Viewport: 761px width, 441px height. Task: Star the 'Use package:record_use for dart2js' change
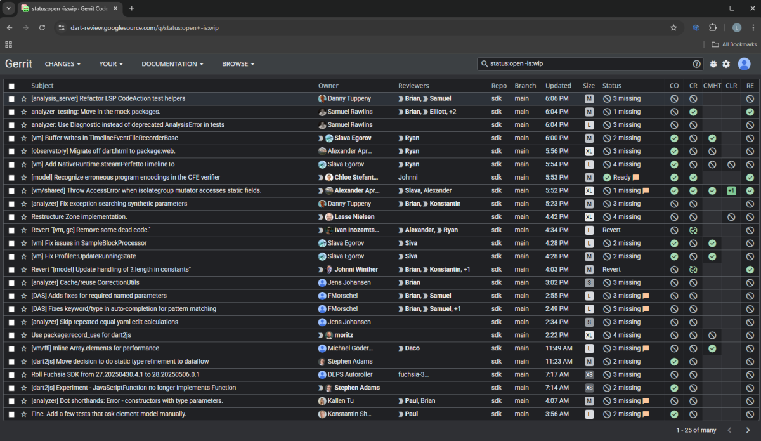[24, 335]
